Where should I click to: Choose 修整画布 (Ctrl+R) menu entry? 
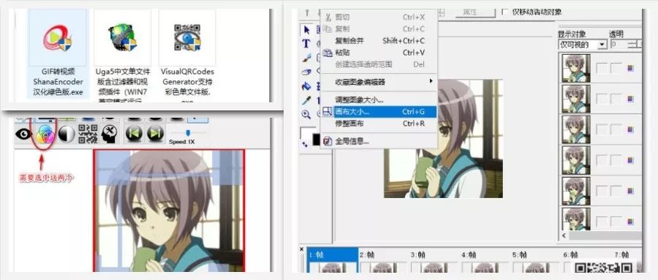point(379,124)
